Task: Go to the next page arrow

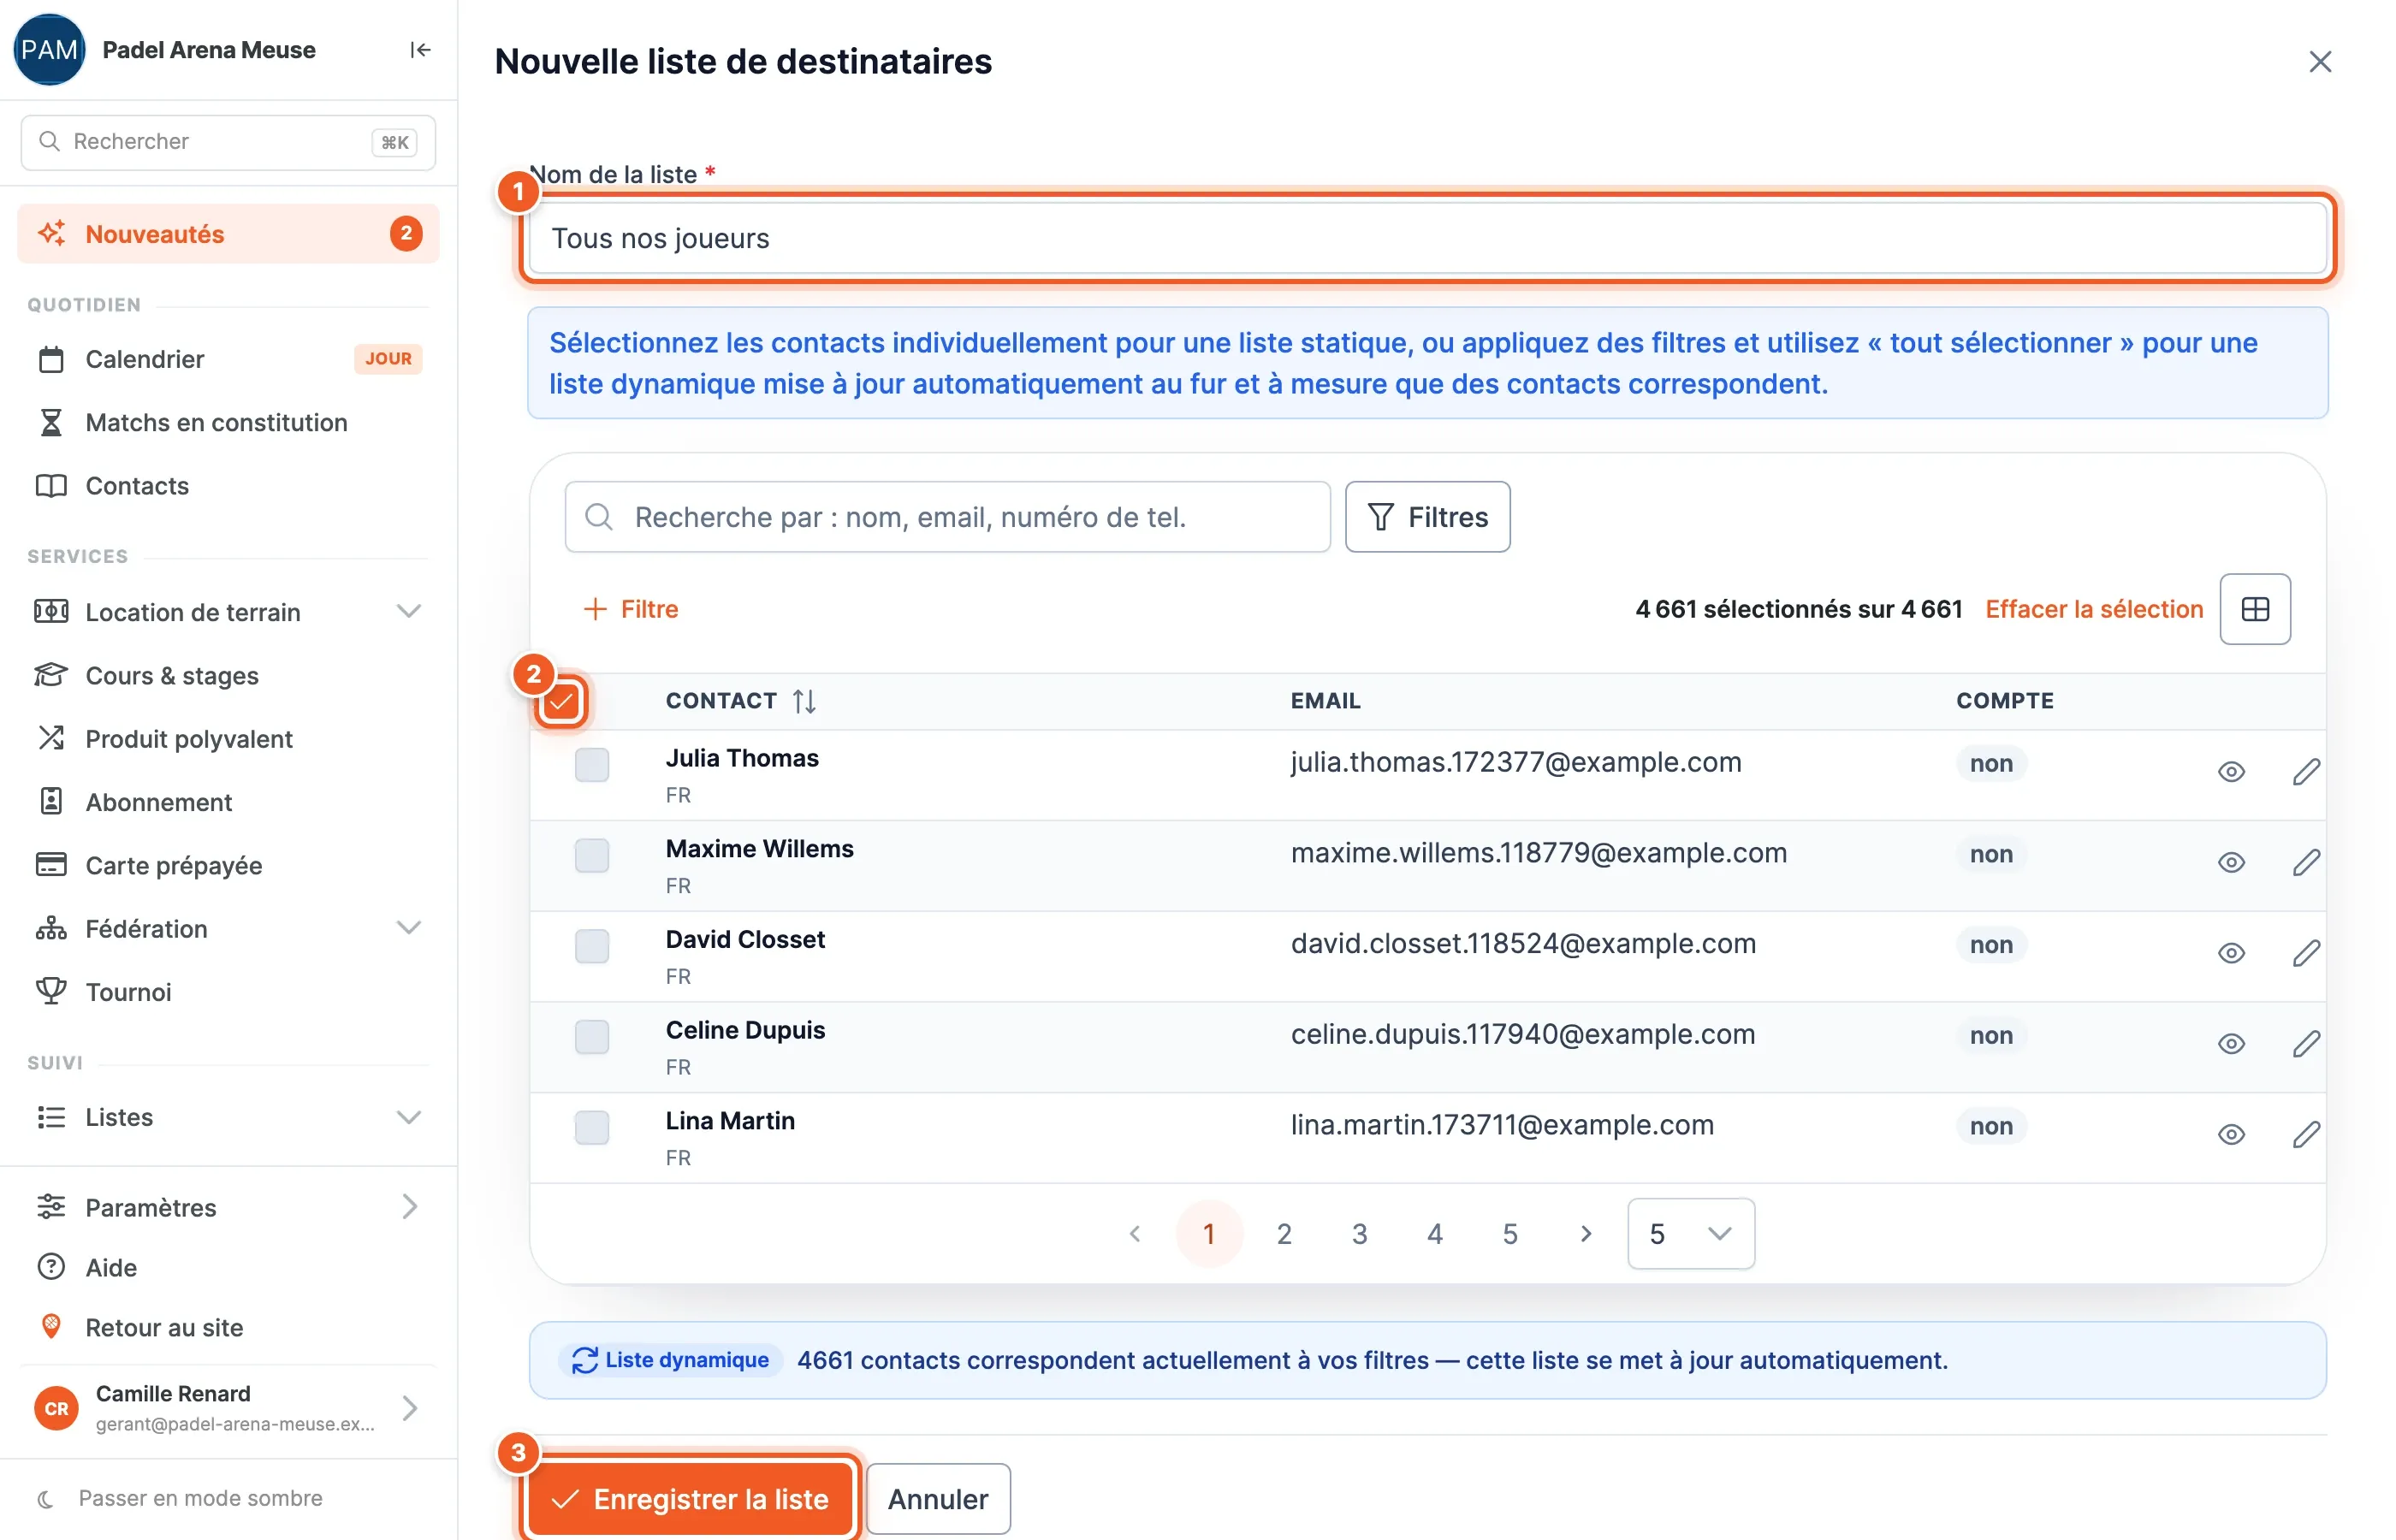Action: pos(1585,1234)
